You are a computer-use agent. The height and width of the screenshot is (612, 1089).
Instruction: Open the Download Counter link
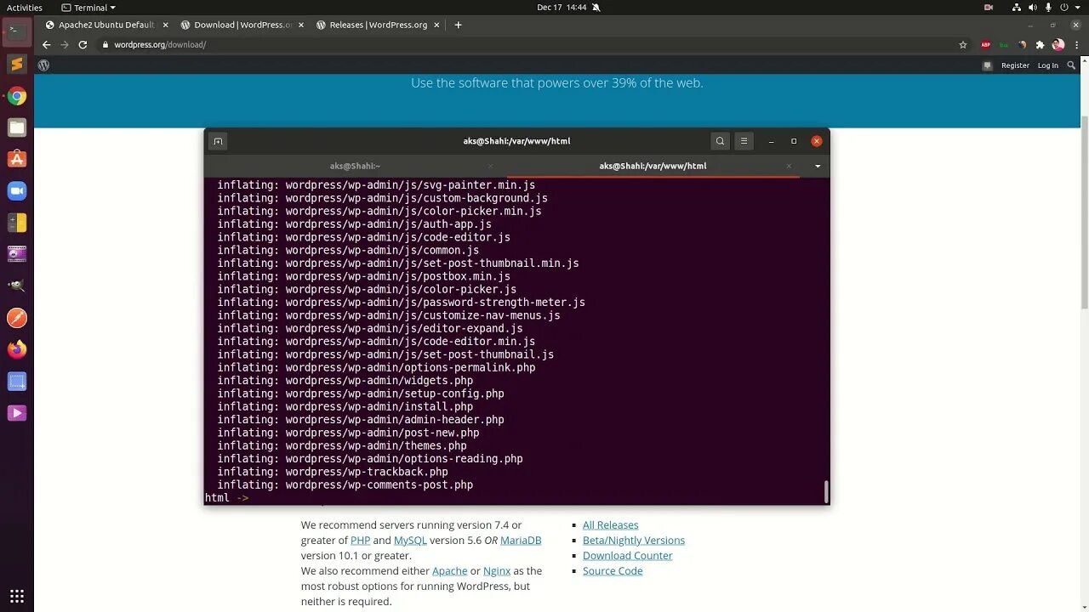click(628, 556)
